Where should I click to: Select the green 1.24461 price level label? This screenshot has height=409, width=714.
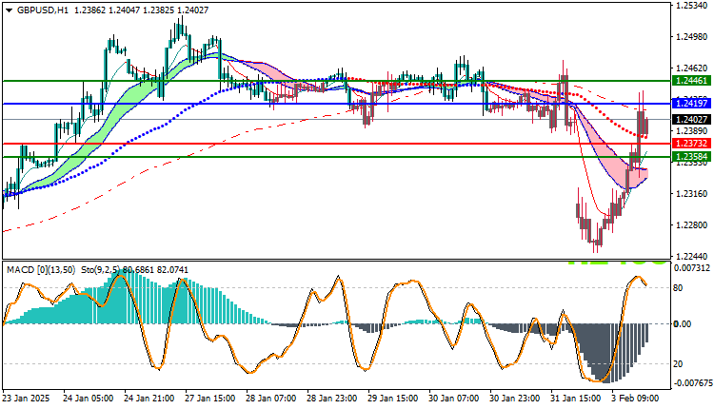[x=691, y=81]
